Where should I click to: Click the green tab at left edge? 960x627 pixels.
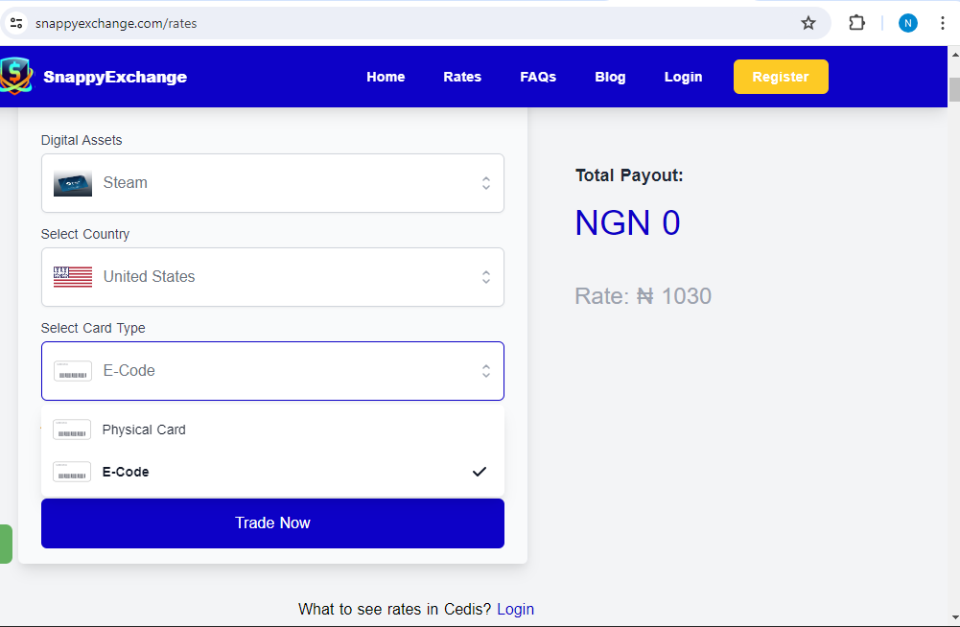coord(6,544)
